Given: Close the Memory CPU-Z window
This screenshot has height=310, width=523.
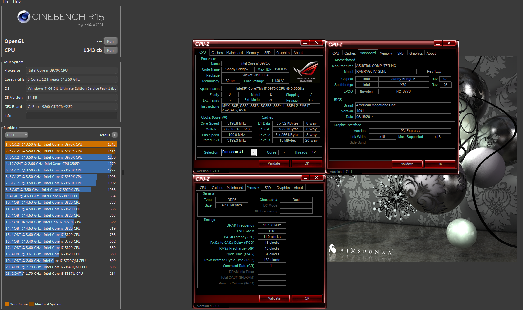Looking at the screenshot, I should point(317,178).
